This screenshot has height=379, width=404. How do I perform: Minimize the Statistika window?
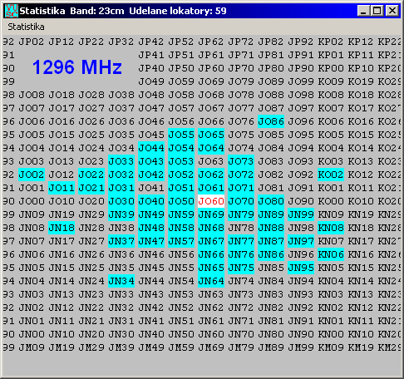[364, 11]
